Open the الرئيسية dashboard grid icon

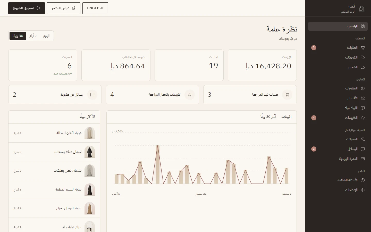coord(363,26)
